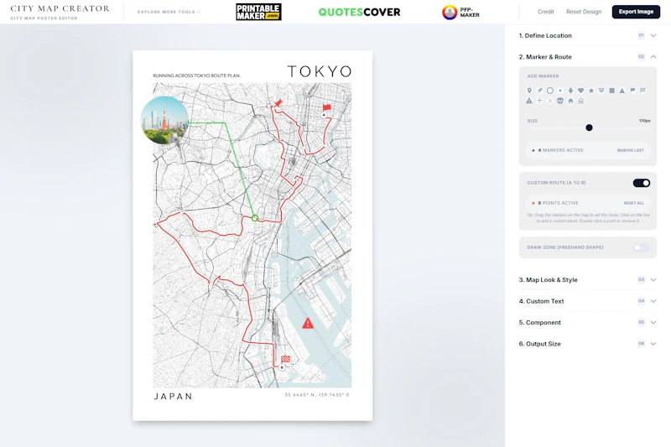Add a plus sign marker
The width and height of the screenshot is (671, 447).
[539, 101]
